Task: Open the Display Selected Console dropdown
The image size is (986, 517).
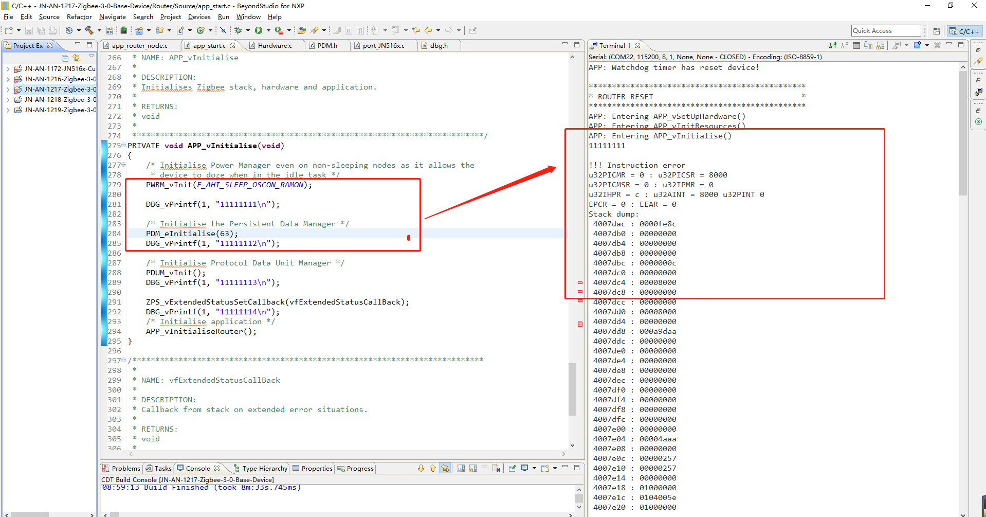Action: click(535, 469)
